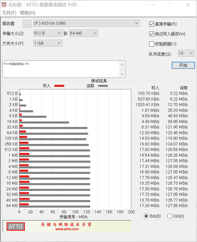This screenshot has width=197, height=242.
Task: Click the 18.70 MB/s write value
Action: (149, 200)
